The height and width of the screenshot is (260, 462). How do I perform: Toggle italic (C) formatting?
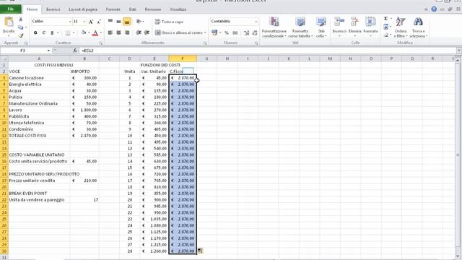43,32
